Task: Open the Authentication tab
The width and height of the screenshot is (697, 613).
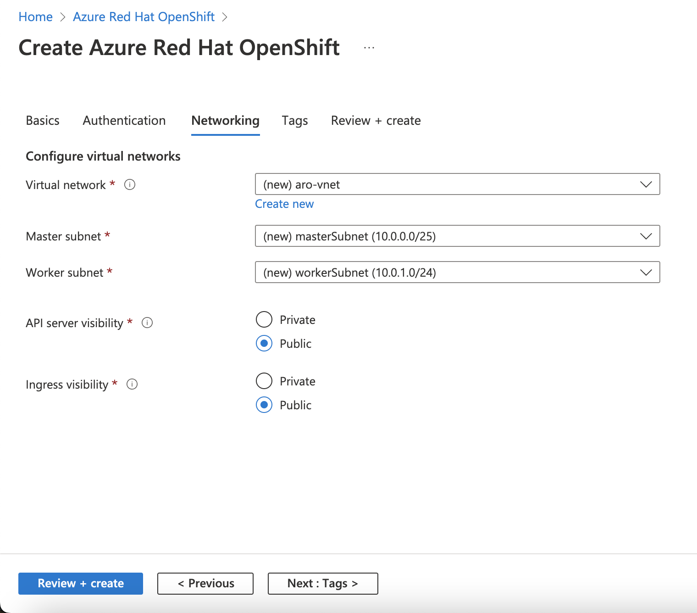Action: pyautogui.click(x=124, y=121)
